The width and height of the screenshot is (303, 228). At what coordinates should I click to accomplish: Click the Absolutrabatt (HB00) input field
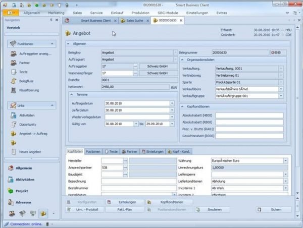(249, 115)
